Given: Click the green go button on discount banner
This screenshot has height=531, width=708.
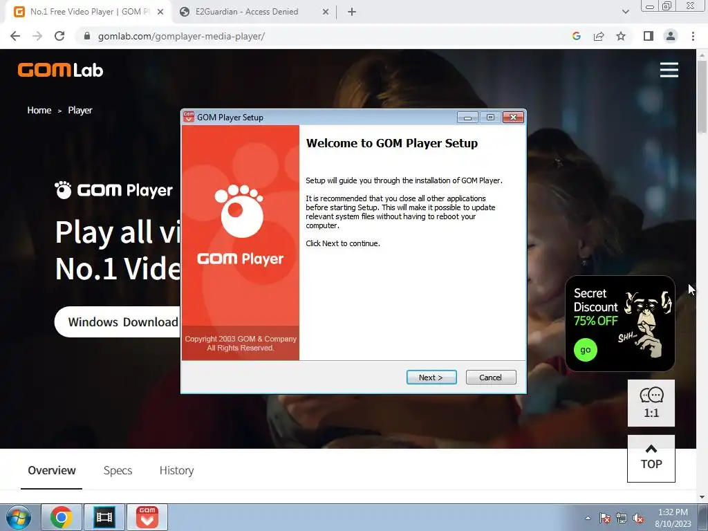Looking at the screenshot, I should [x=585, y=350].
